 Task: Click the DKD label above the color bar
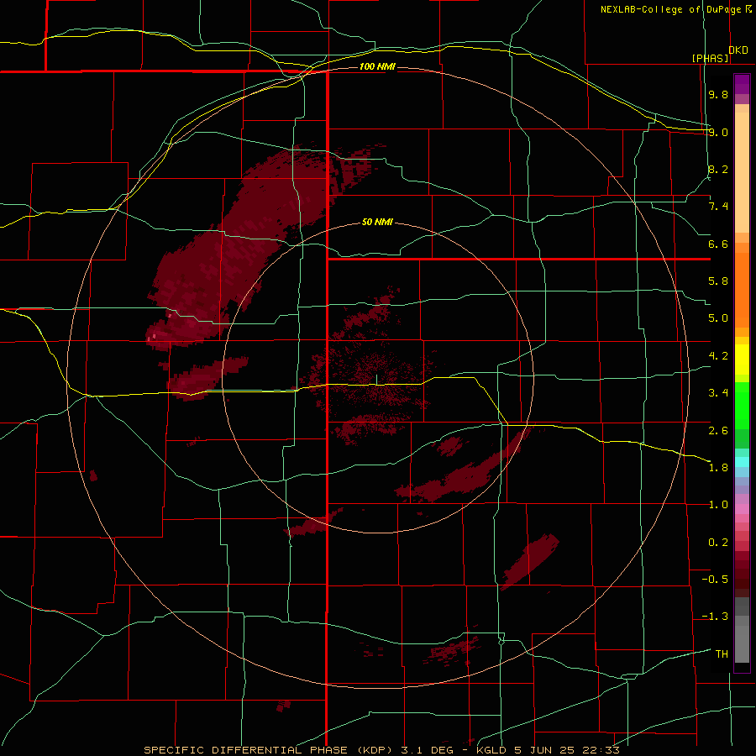pos(738,50)
